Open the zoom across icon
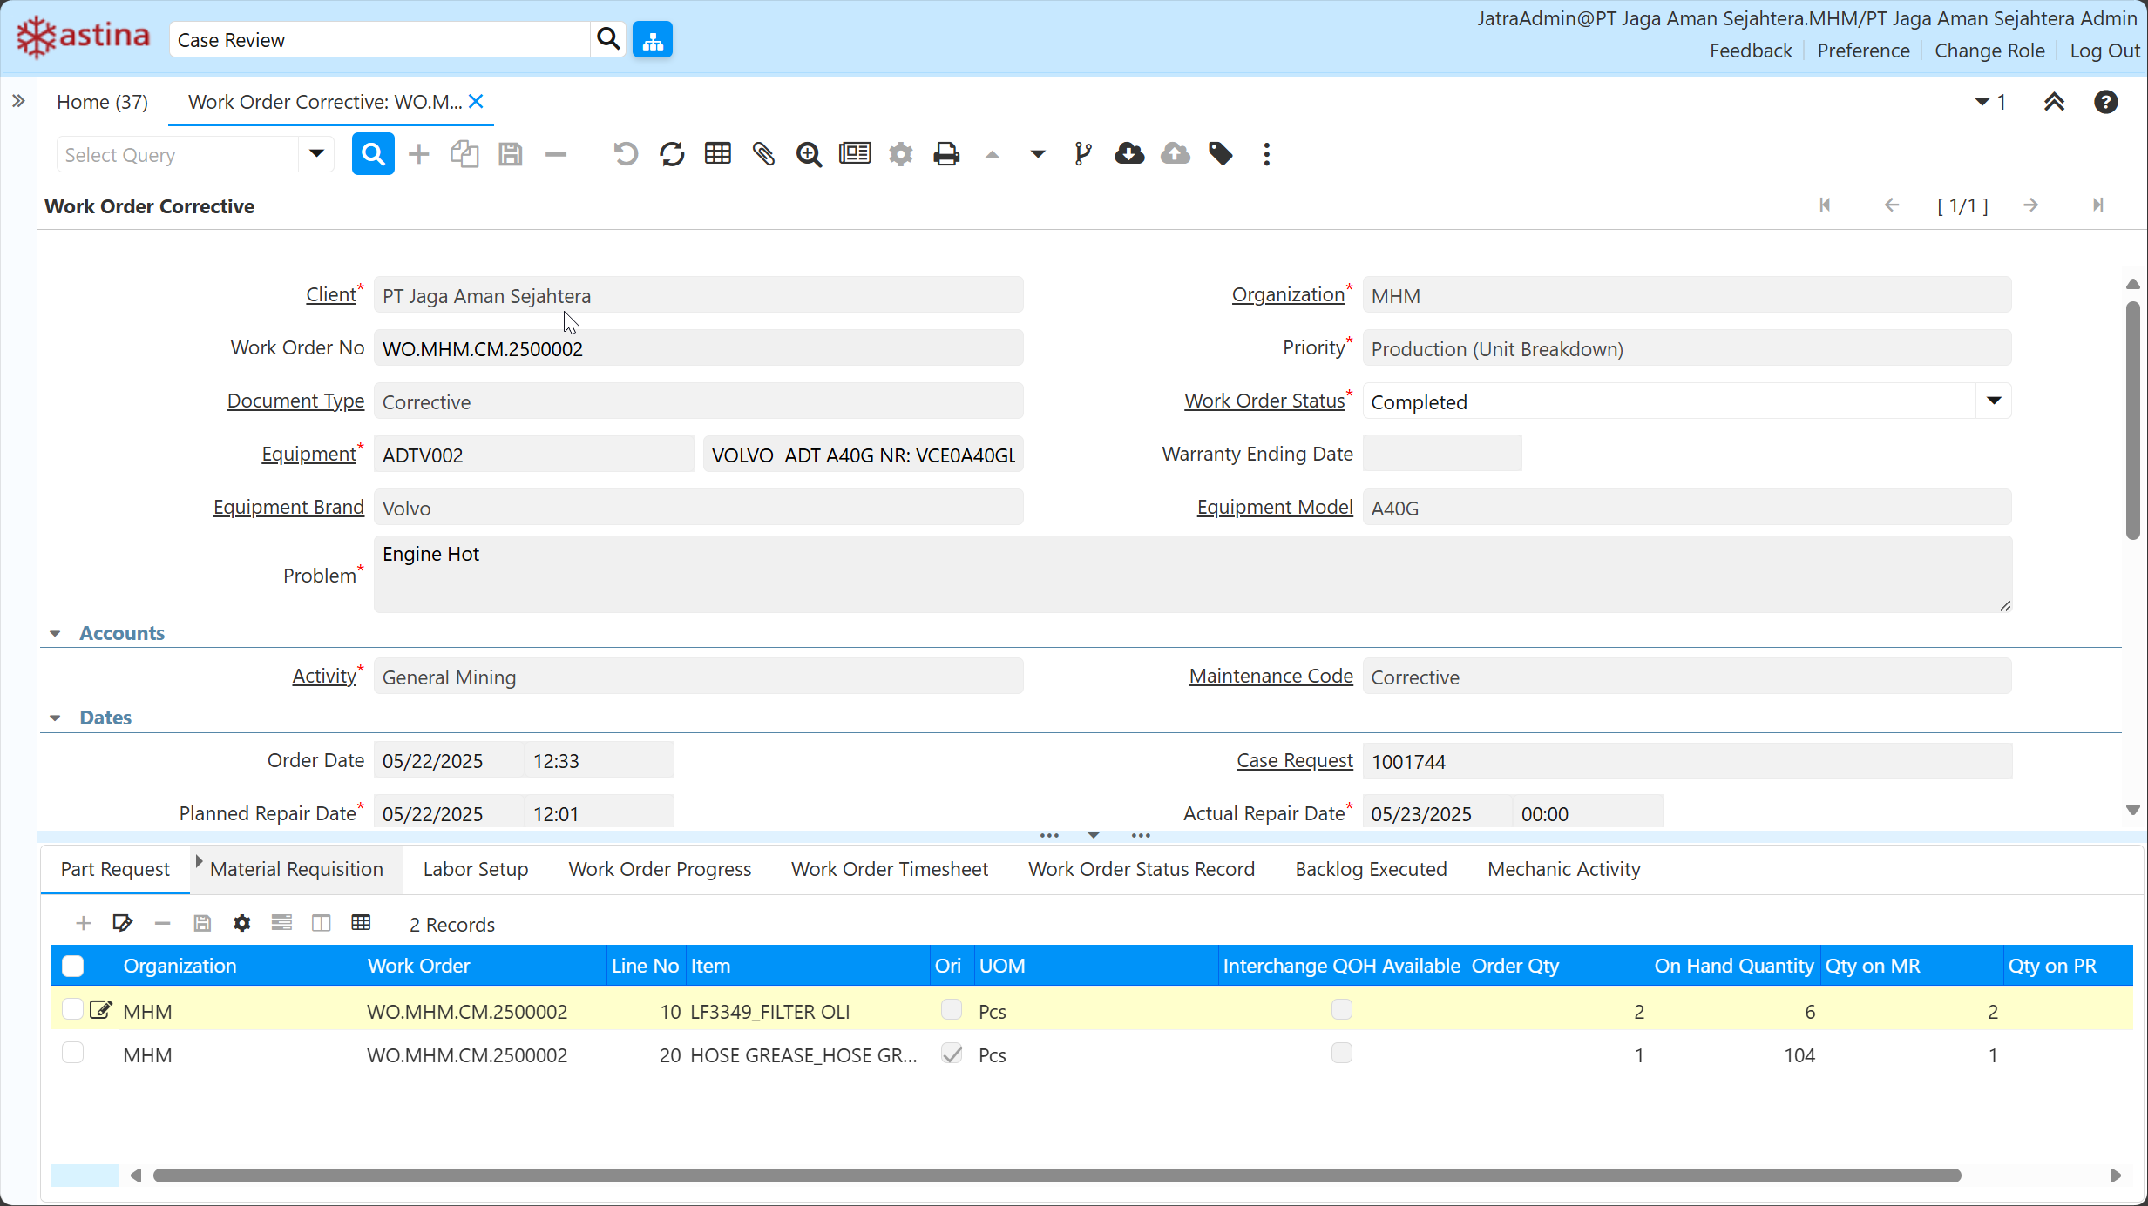2148x1206 pixels. coord(809,155)
